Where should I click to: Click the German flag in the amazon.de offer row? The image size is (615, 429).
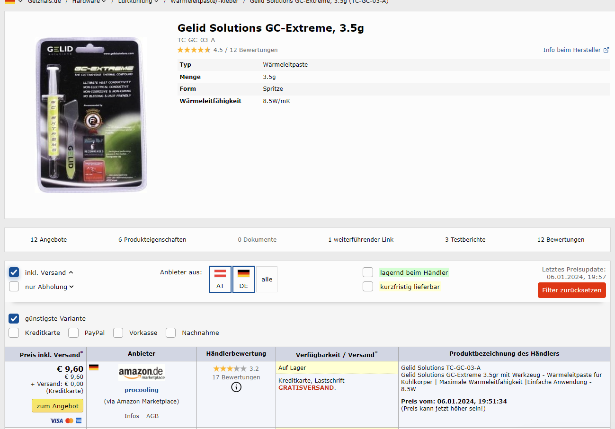click(x=94, y=368)
